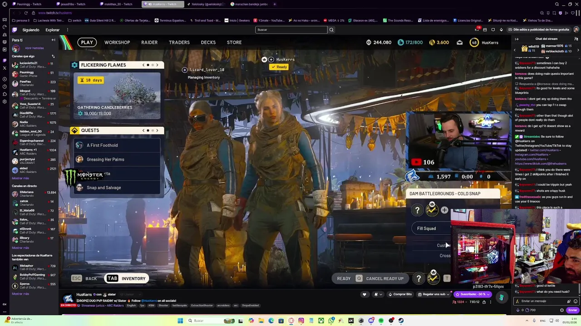Open Siguiendo in Twitch top navigation
581x326 pixels.
pos(31,30)
